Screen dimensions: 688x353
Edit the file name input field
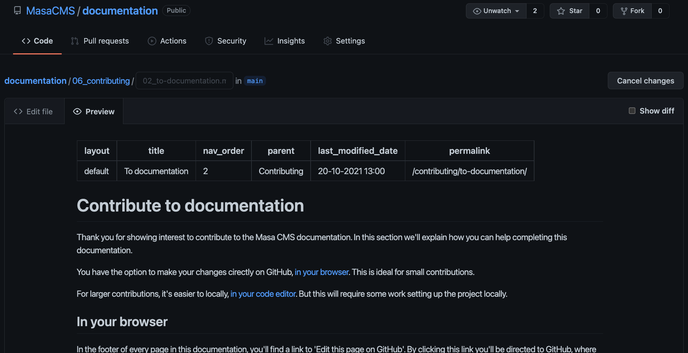[x=184, y=81]
